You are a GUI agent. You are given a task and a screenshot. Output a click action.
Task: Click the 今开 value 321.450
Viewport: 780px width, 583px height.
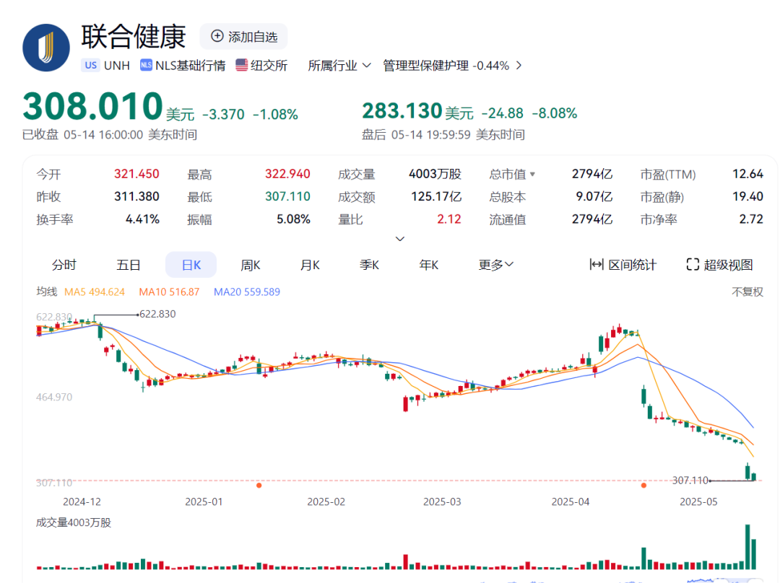click(136, 174)
